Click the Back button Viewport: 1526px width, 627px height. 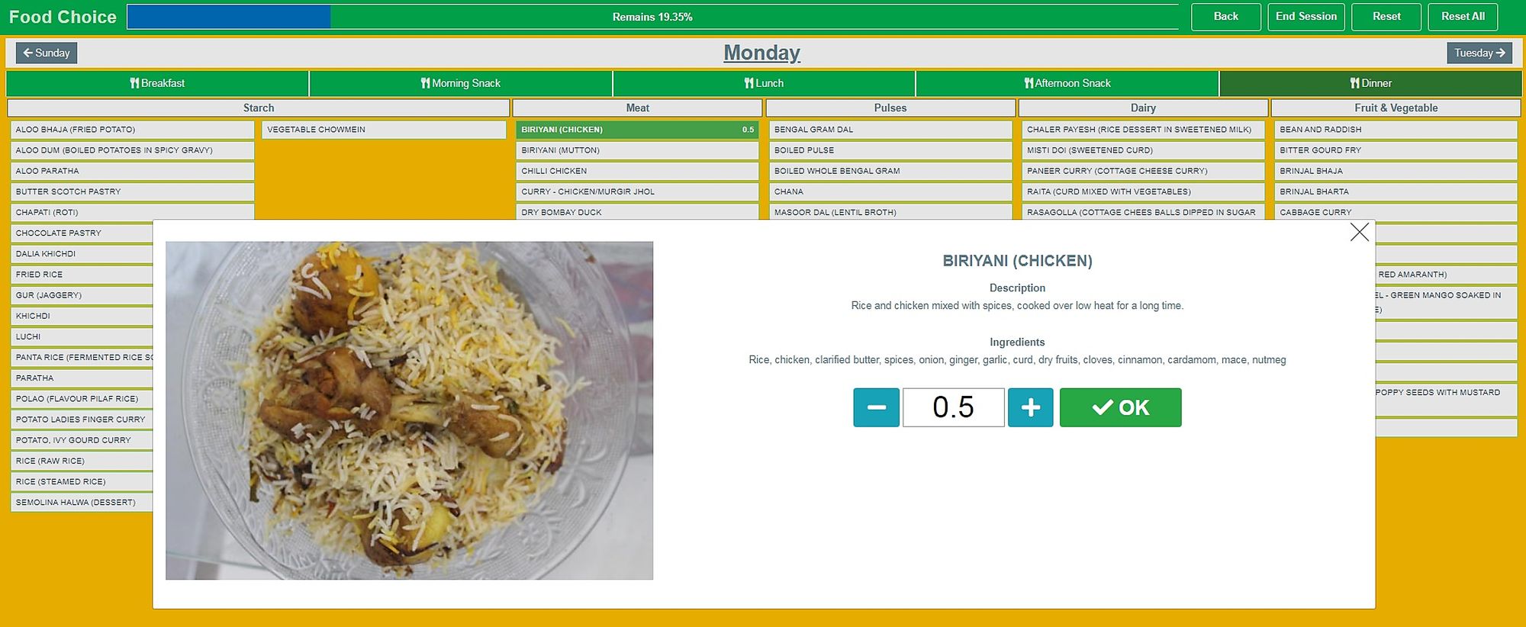[x=1225, y=17]
